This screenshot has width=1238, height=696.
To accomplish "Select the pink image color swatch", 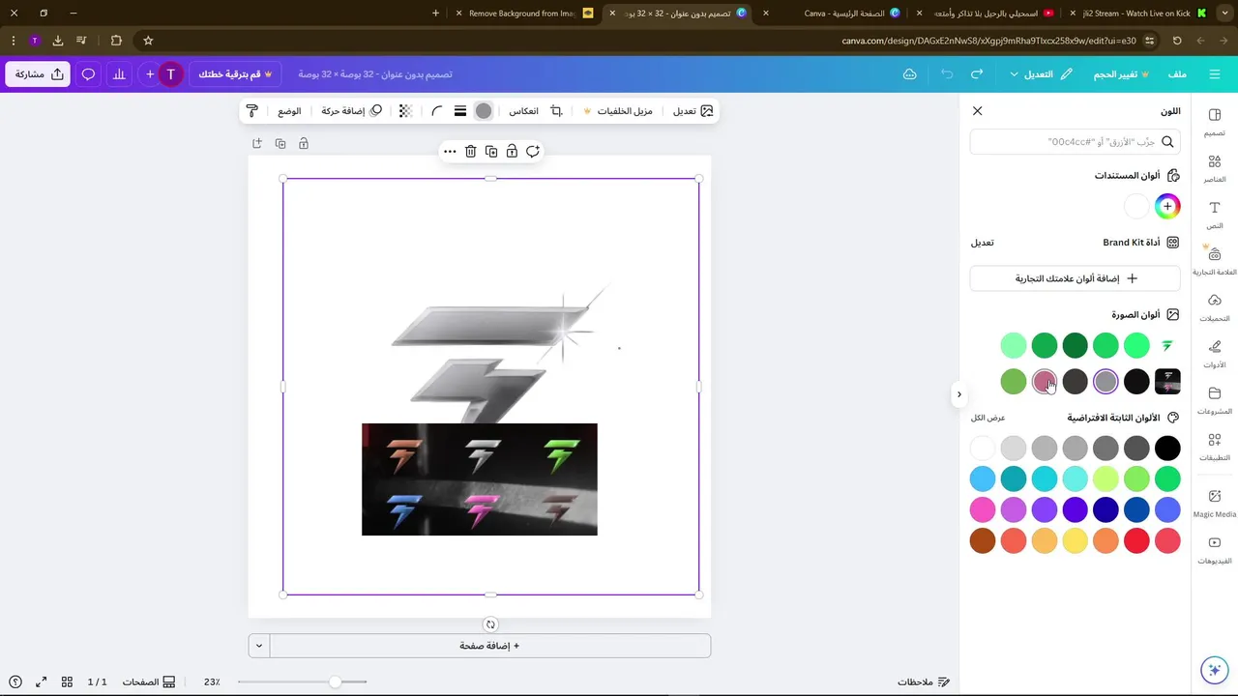I will [x=1045, y=382].
